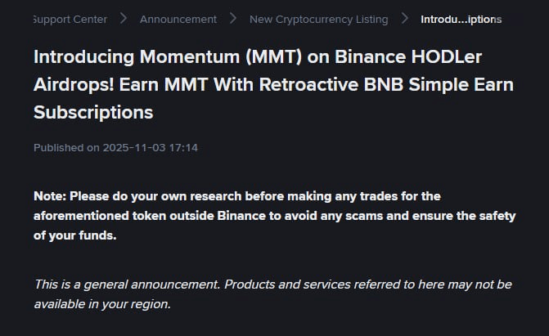Image resolution: width=549 pixels, height=336 pixels.
Task: Open the Support Center breadcrumb link
Action: [70, 19]
